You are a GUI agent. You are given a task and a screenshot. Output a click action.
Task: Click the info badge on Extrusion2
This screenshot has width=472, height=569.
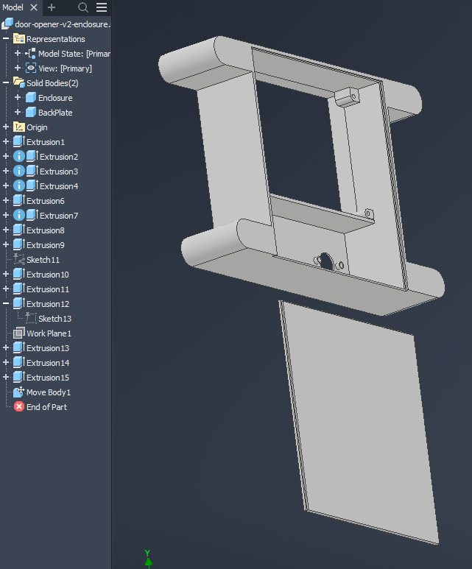19,156
